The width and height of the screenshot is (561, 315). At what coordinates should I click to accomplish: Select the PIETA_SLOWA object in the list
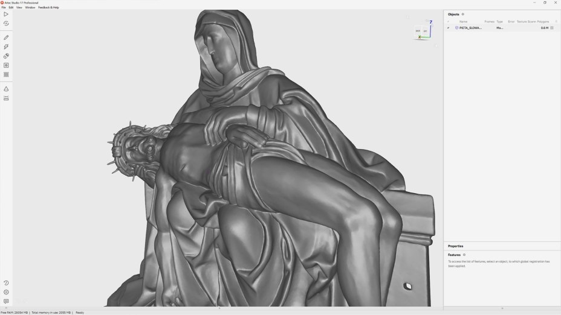click(x=470, y=28)
